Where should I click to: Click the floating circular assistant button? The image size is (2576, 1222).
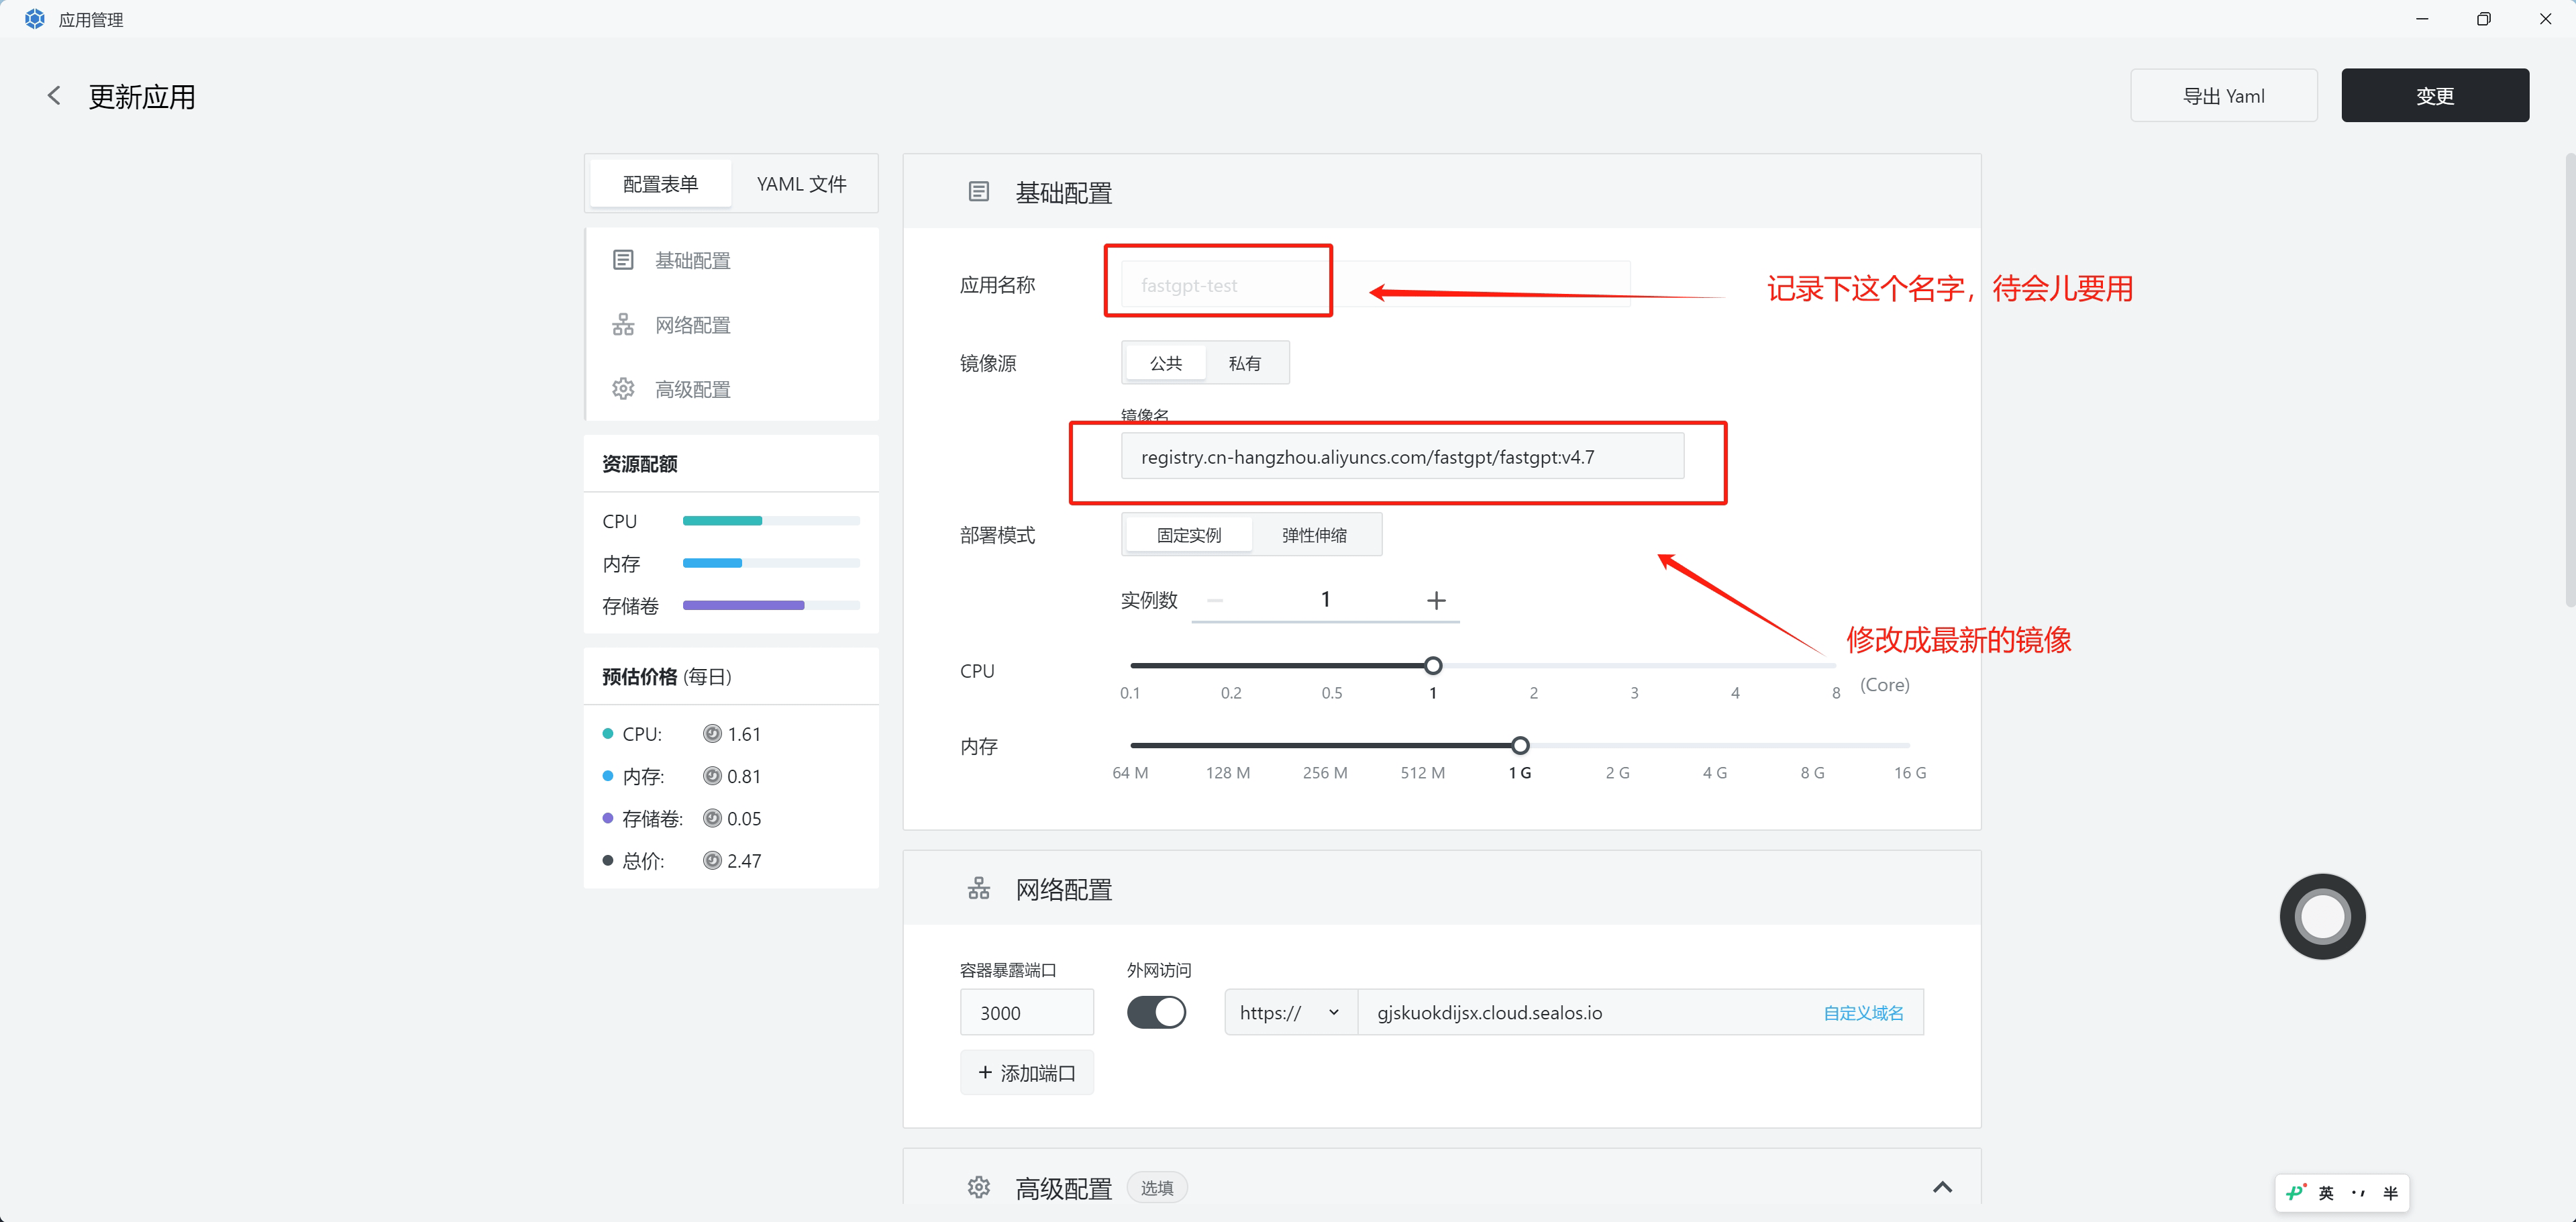click(2322, 916)
